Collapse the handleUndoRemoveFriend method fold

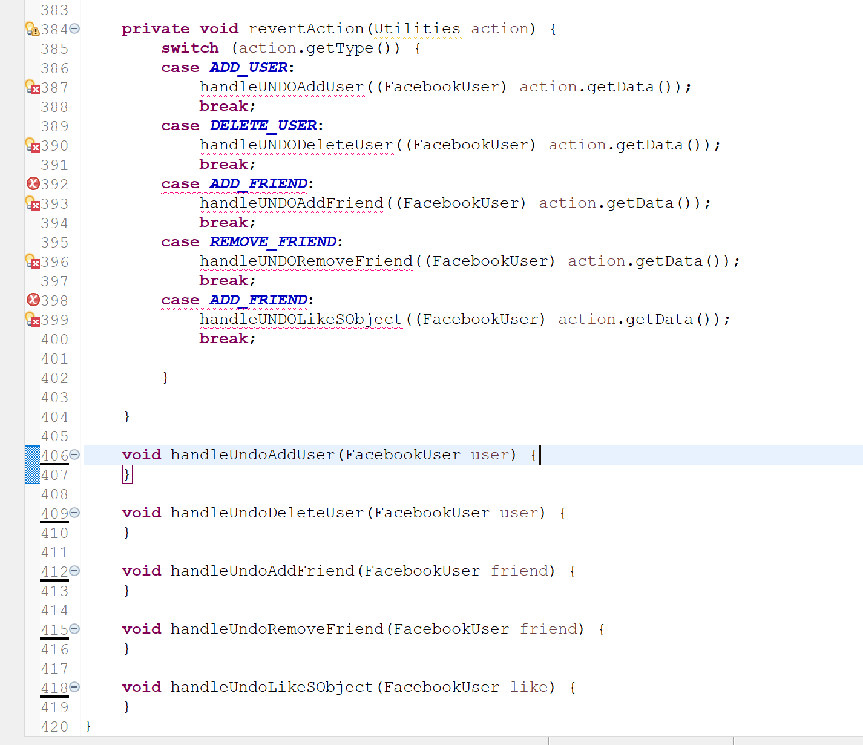tap(74, 629)
